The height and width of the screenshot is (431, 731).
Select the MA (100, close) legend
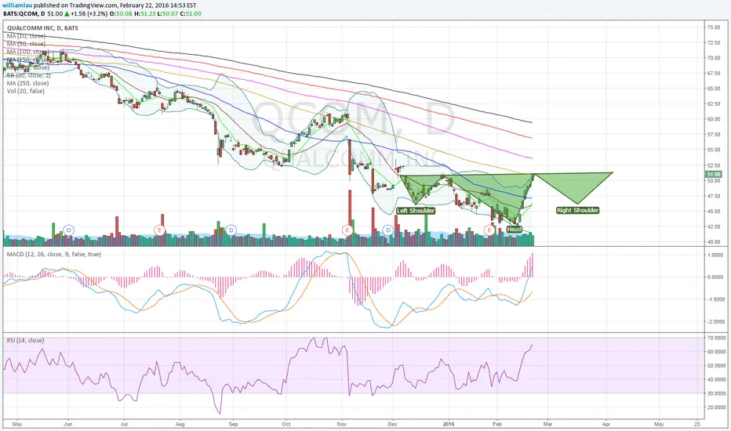(x=28, y=52)
